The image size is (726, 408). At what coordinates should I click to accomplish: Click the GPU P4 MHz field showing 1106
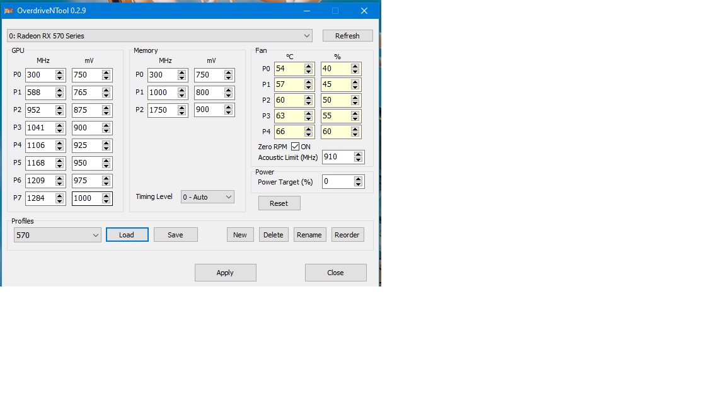pos(40,145)
